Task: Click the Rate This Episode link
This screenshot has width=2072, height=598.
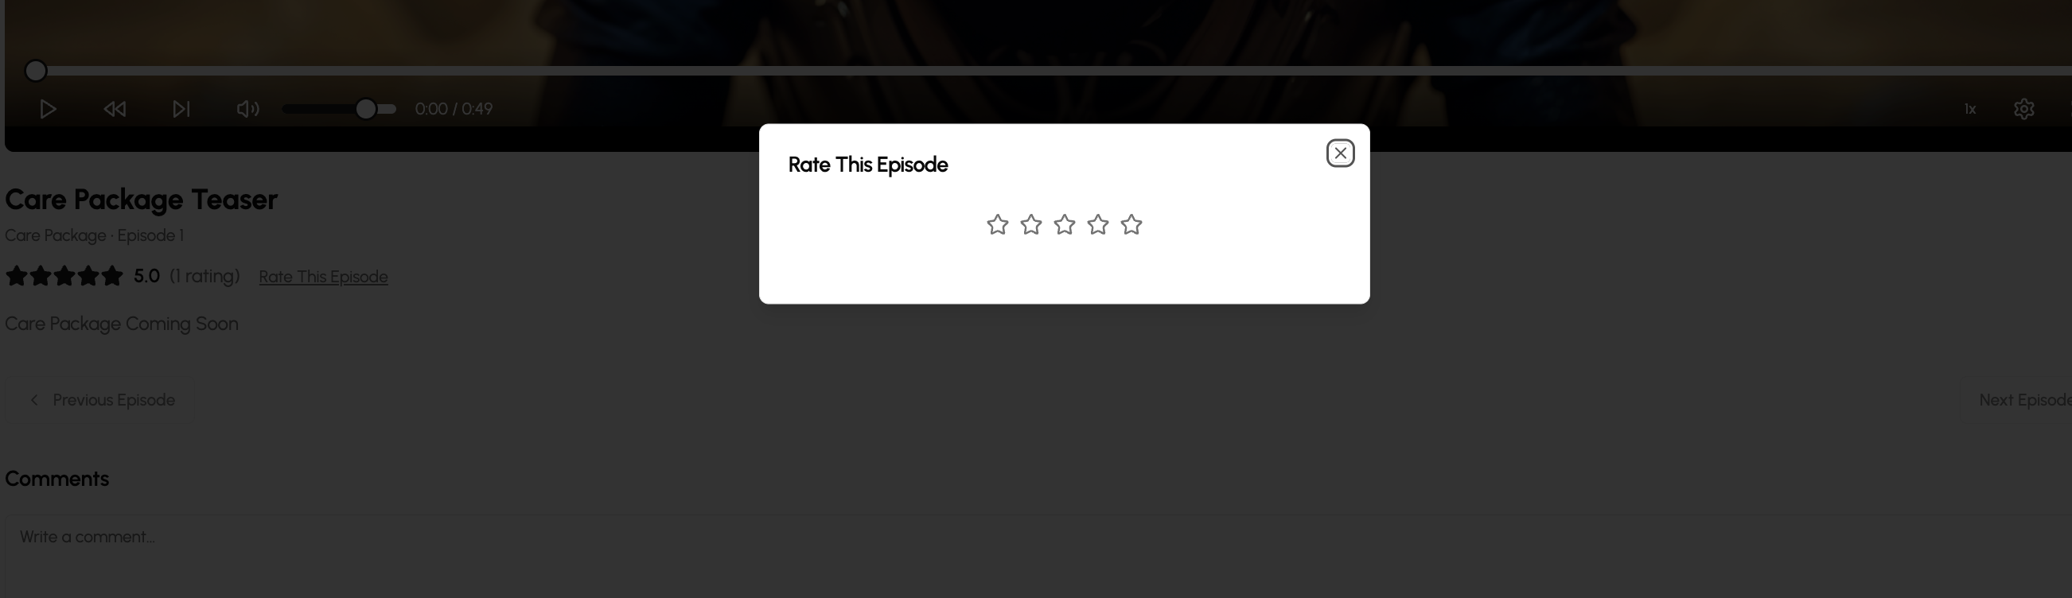Action: [323, 277]
